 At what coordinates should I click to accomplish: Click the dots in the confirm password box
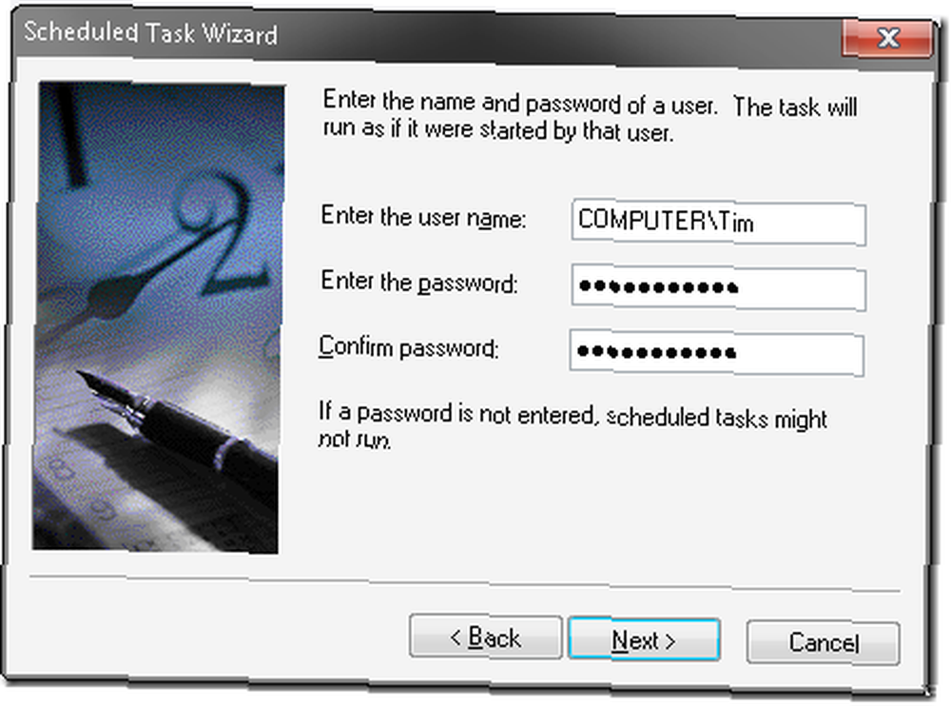point(657,353)
